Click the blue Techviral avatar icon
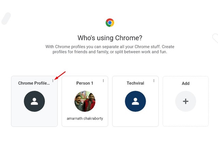Image resolution: width=218 pixels, height=144 pixels. pyautogui.click(x=135, y=101)
